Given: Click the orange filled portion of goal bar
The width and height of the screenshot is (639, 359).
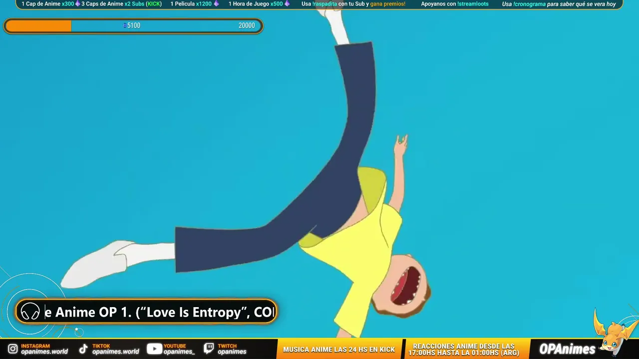Looking at the screenshot, I should pos(38,26).
